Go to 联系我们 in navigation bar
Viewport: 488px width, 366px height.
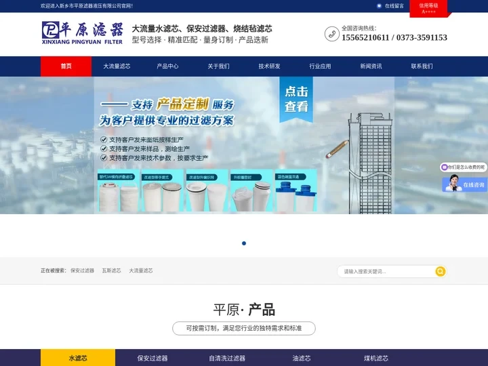click(x=422, y=66)
